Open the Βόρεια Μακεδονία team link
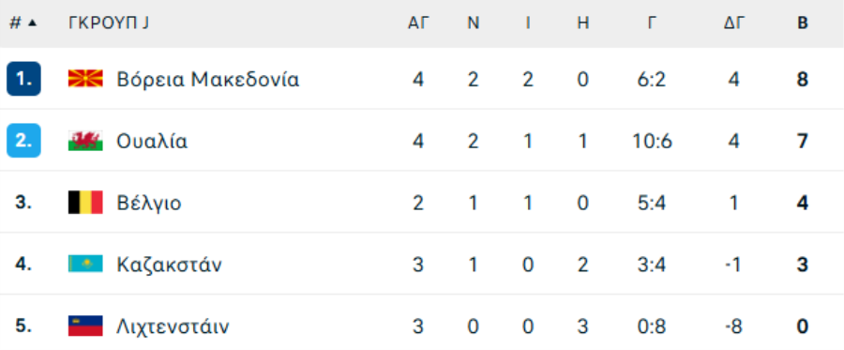This screenshot has width=844, height=350. (x=208, y=79)
